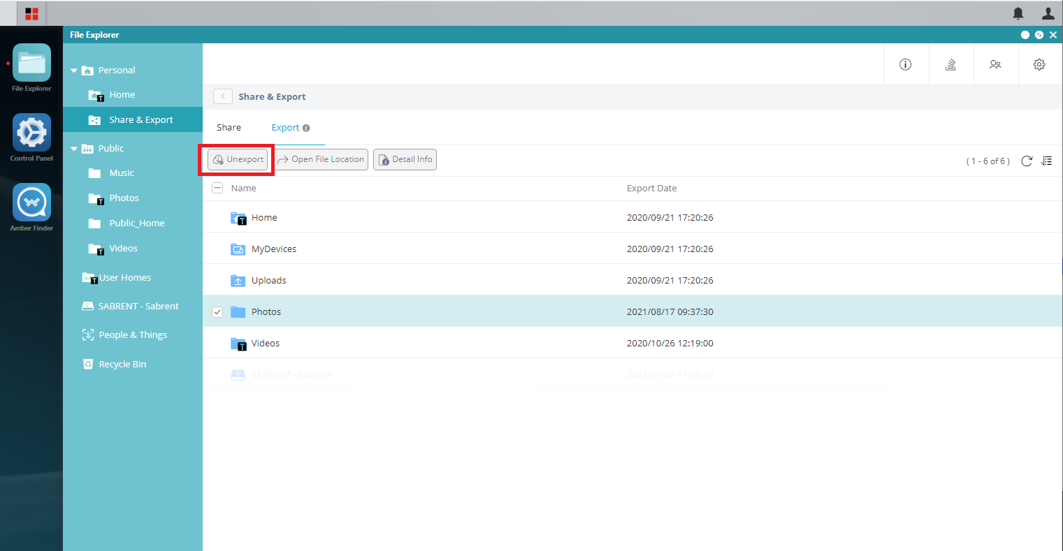Refresh the export list
Image resolution: width=1063 pixels, height=551 pixels.
tap(1027, 161)
